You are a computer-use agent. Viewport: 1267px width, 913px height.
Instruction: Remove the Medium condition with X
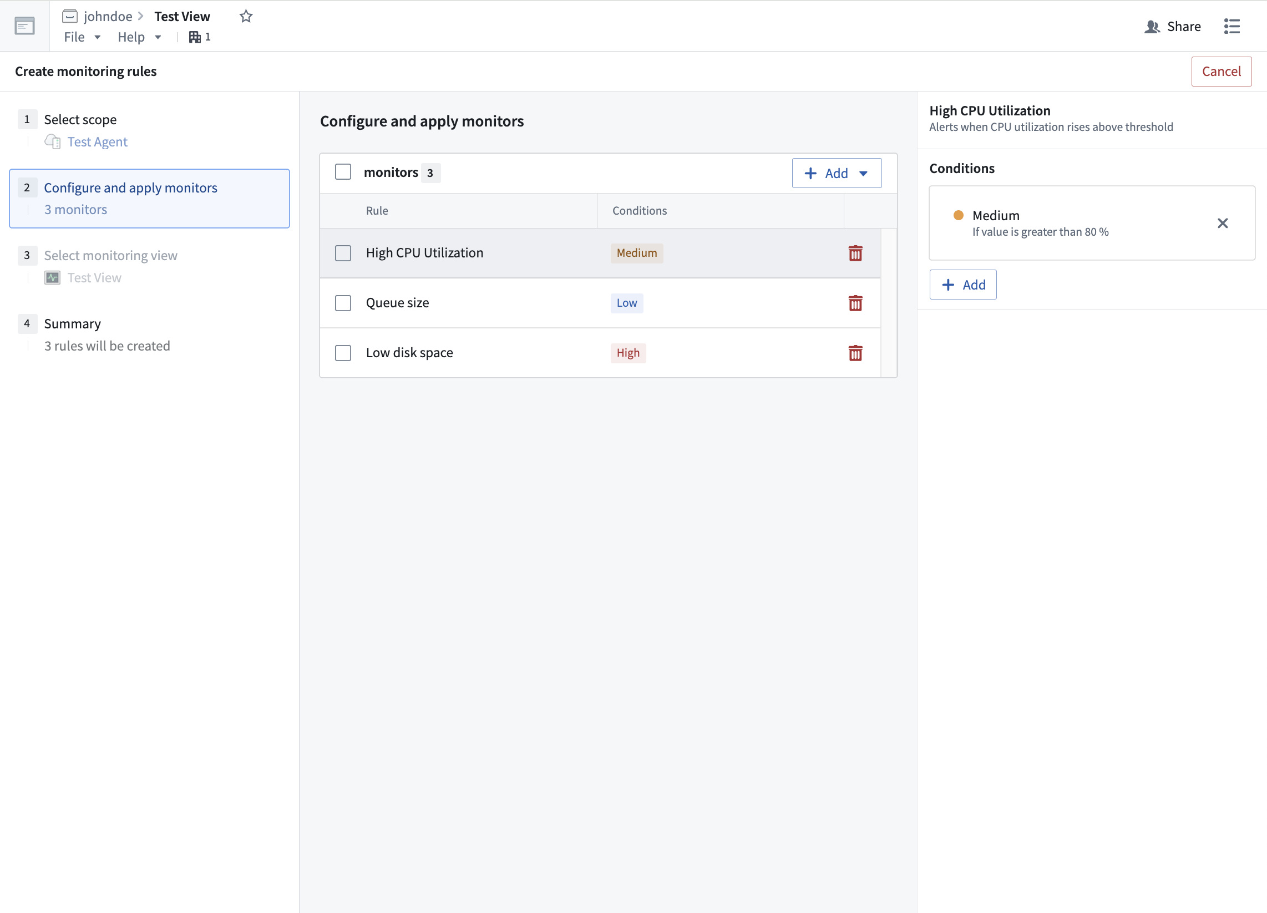tap(1222, 223)
